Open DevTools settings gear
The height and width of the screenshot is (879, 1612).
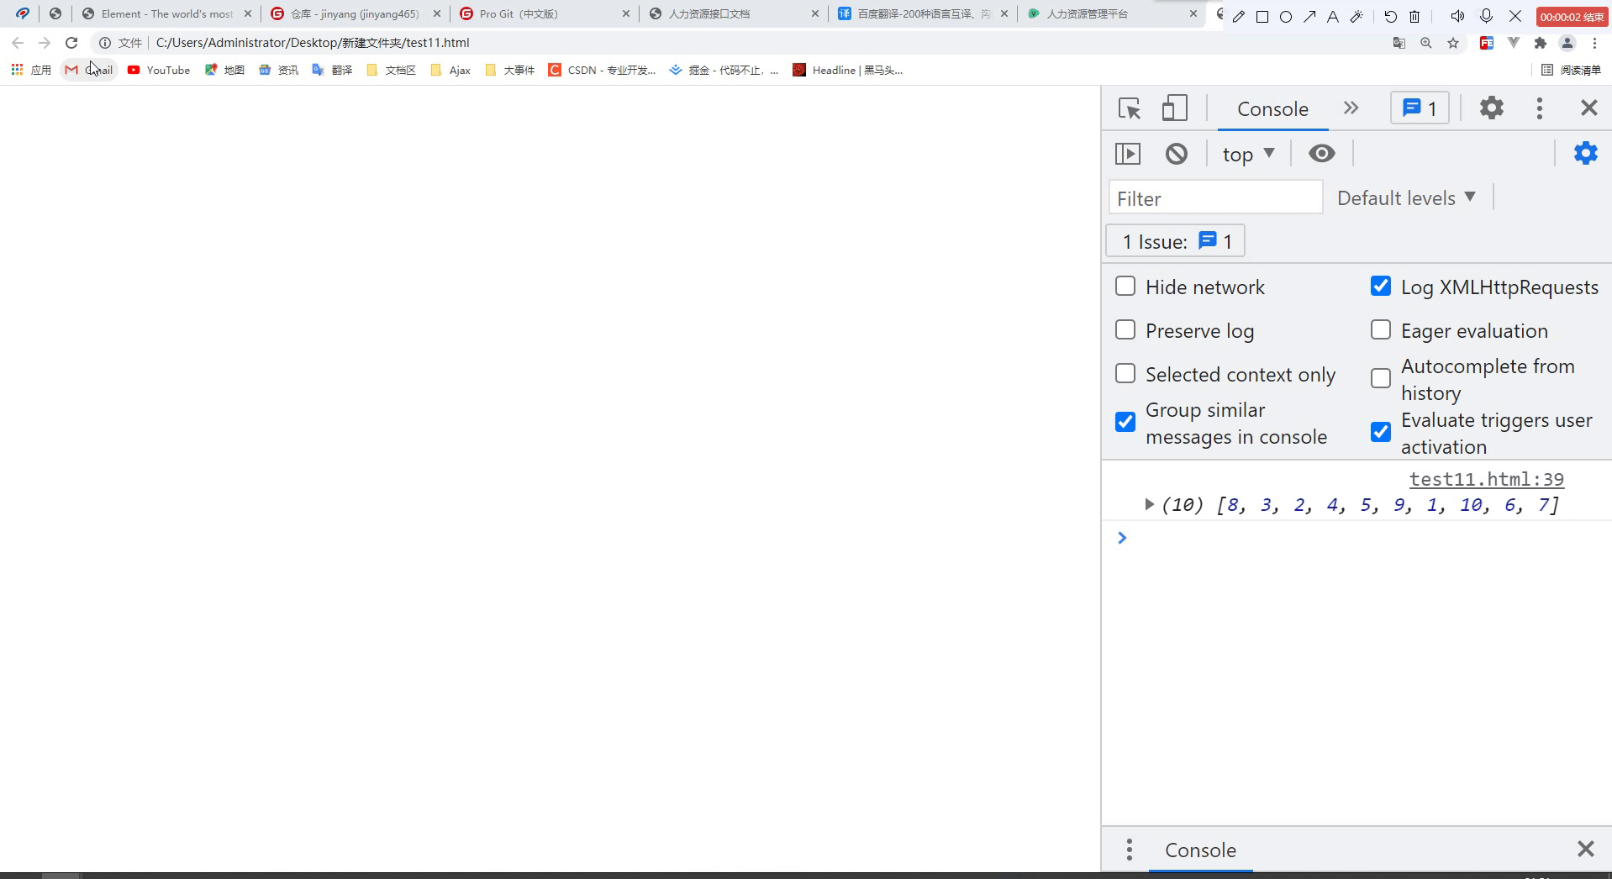tap(1491, 108)
